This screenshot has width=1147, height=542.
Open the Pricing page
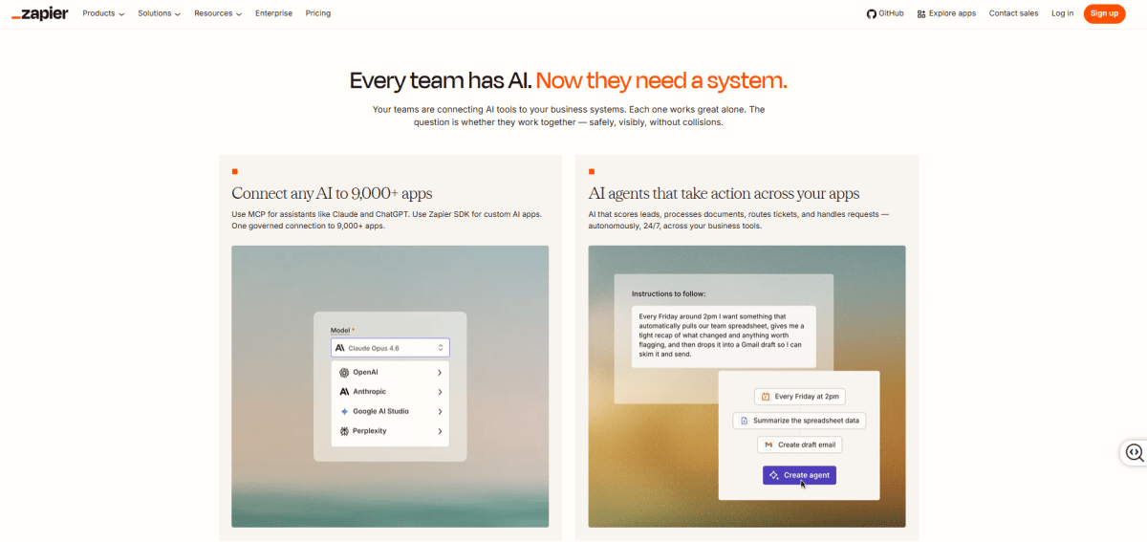tap(318, 13)
